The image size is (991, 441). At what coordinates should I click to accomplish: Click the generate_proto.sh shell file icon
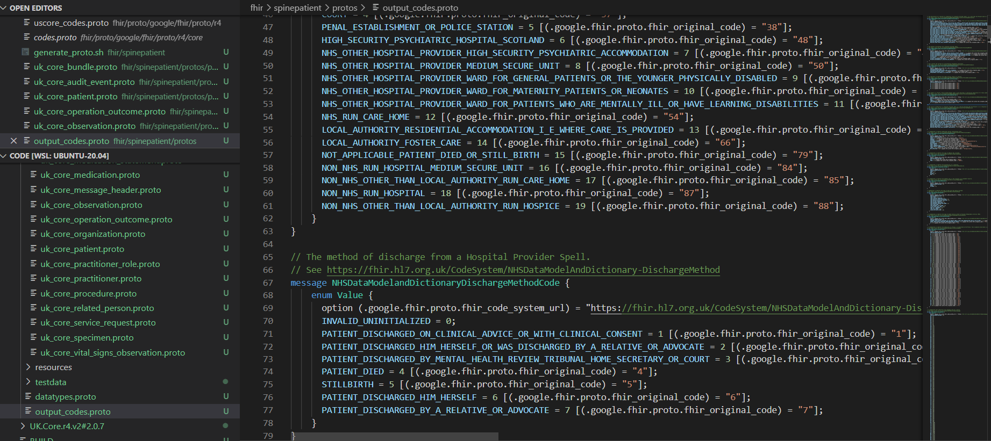[x=25, y=52]
